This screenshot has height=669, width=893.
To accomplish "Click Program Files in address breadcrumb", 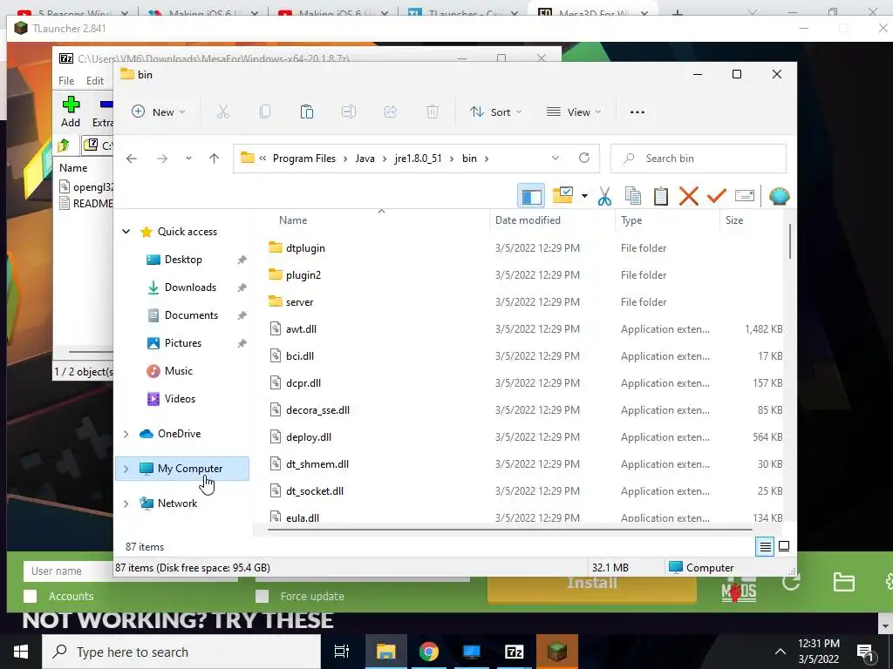I will 304,159.
